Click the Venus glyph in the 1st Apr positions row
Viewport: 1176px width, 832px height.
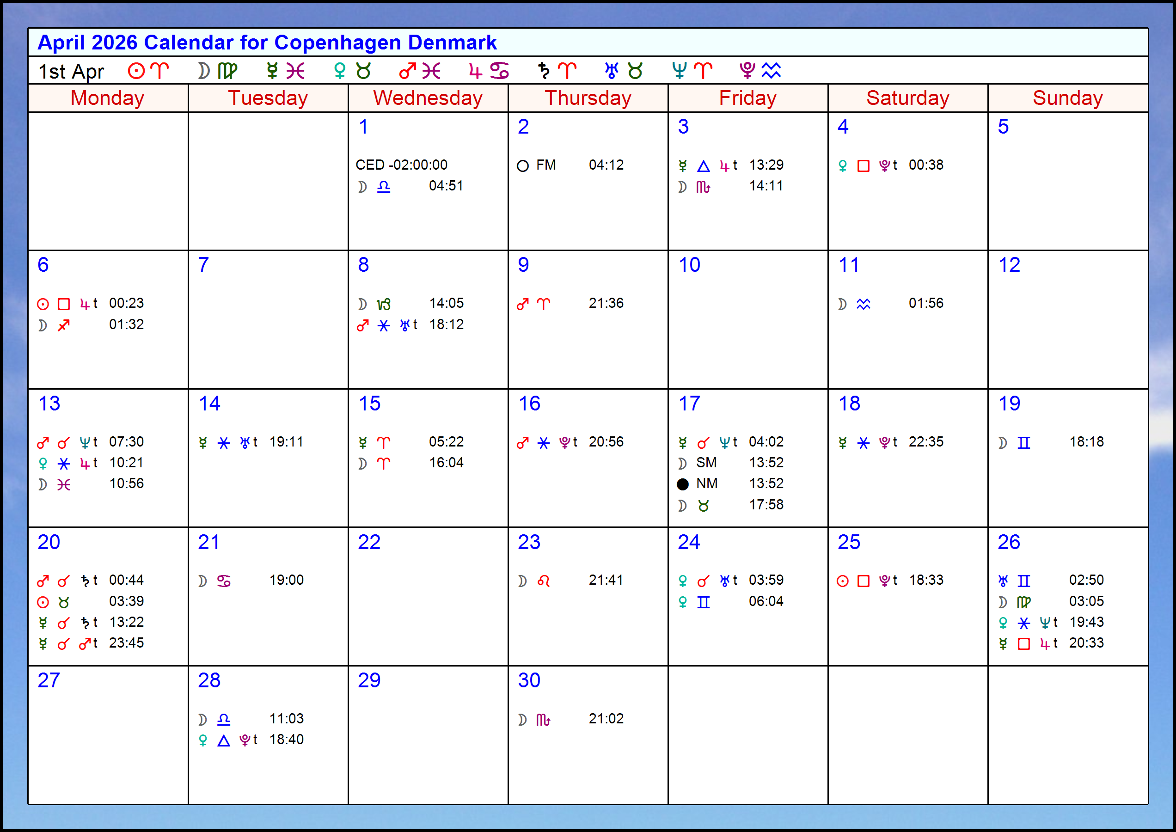(x=339, y=71)
